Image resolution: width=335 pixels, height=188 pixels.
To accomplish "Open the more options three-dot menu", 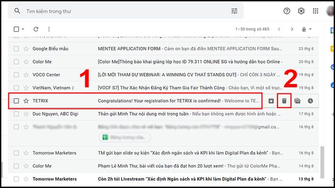I will pos(49,29).
